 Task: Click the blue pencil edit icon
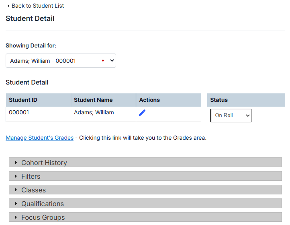[142, 113]
